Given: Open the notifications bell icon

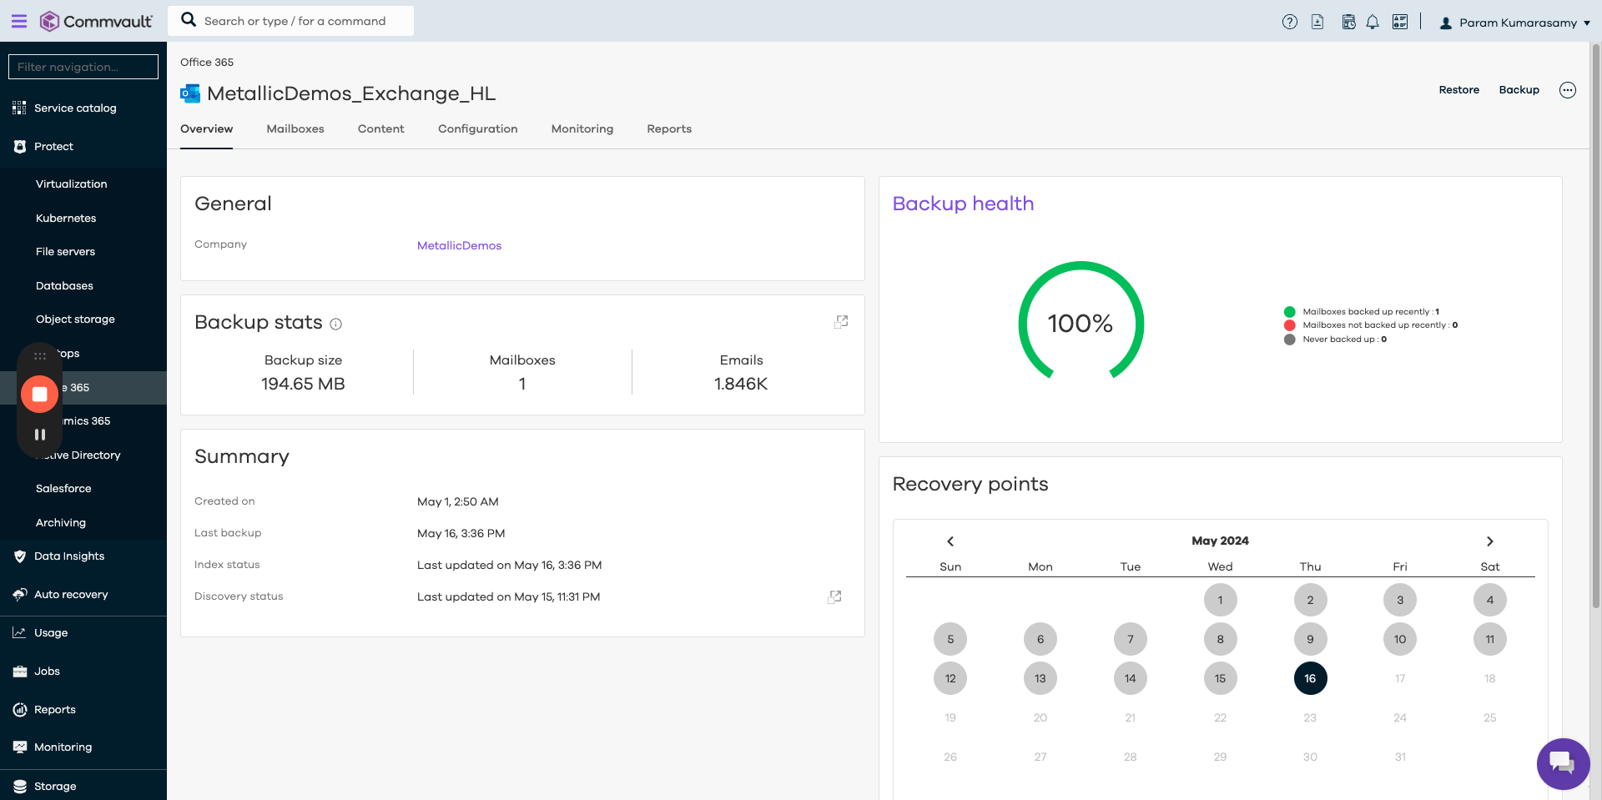Looking at the screenshot, I should point(1373,23).
